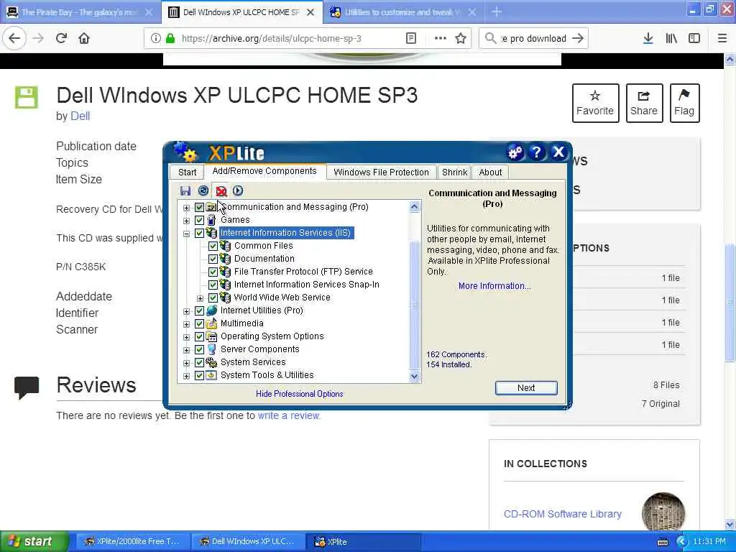Expand Internet Utilities (Pro) node
Screen dimensions: 736x552
186,310
